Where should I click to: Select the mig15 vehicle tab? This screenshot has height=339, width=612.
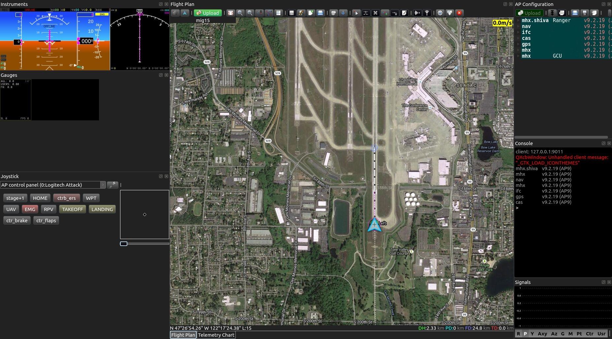203,20
